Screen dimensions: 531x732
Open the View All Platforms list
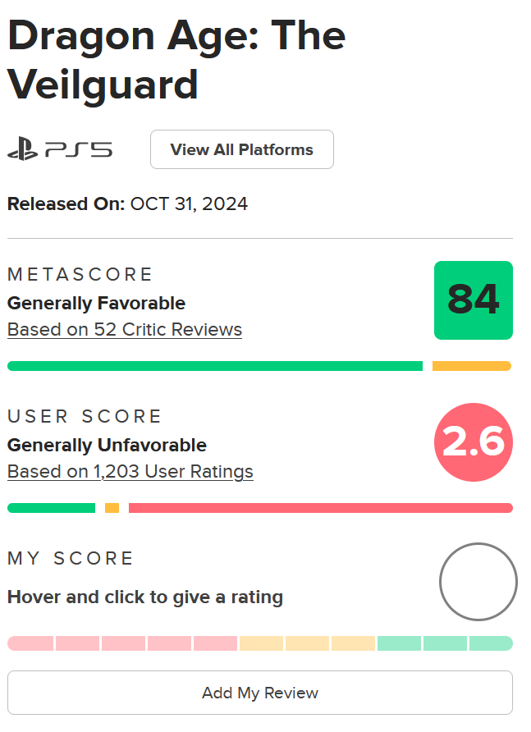pos(241,149)
